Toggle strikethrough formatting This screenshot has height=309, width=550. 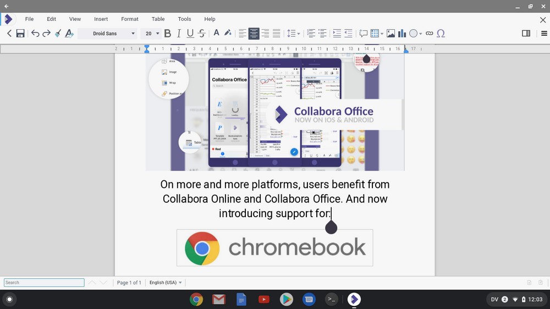click(x=201, y=34)
